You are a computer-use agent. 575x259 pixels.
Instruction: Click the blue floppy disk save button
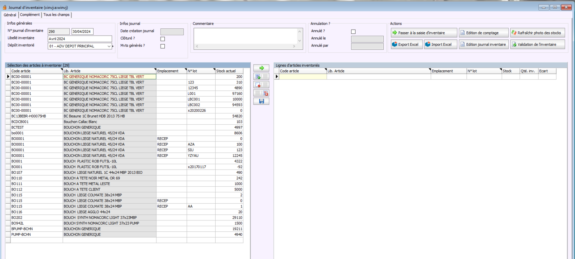[261, 101]
